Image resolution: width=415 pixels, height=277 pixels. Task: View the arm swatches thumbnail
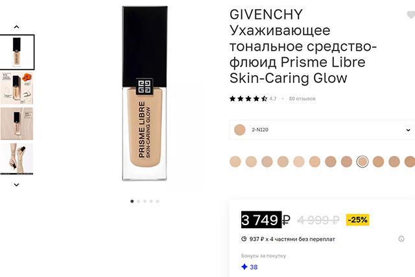tap(17, 159)
